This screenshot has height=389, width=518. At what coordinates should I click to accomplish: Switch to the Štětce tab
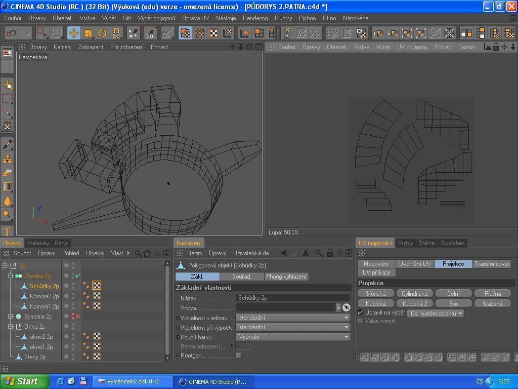click(426, 243)
